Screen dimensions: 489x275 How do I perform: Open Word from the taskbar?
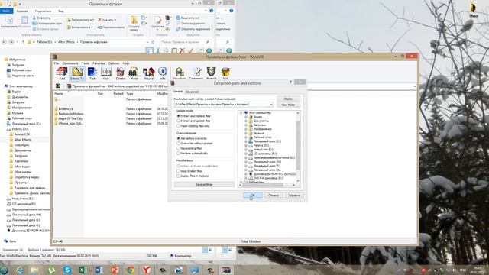click(x=99, y=270)
